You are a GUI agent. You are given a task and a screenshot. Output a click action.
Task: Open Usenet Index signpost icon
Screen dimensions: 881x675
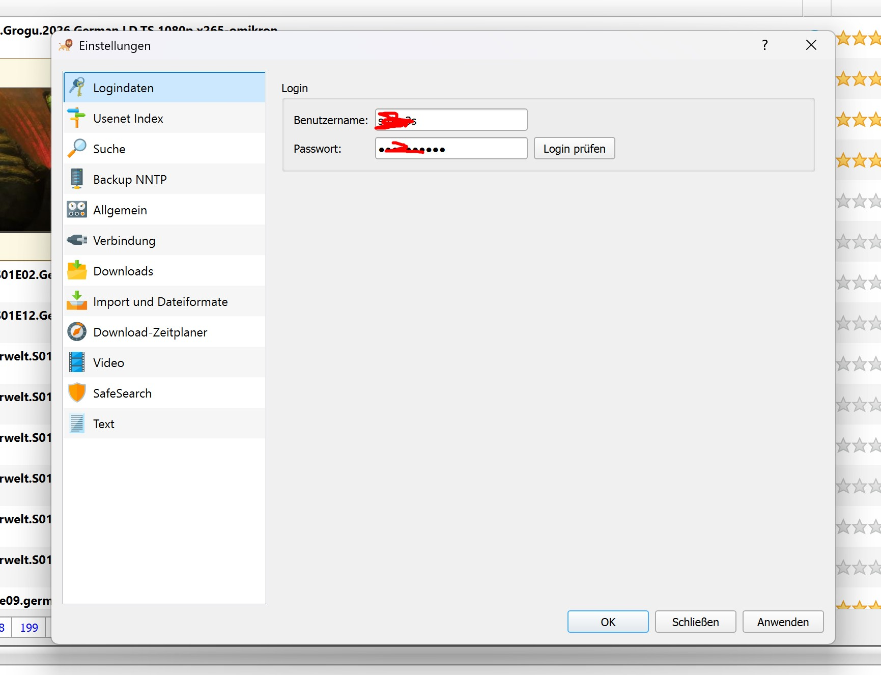tap(77, 118)
